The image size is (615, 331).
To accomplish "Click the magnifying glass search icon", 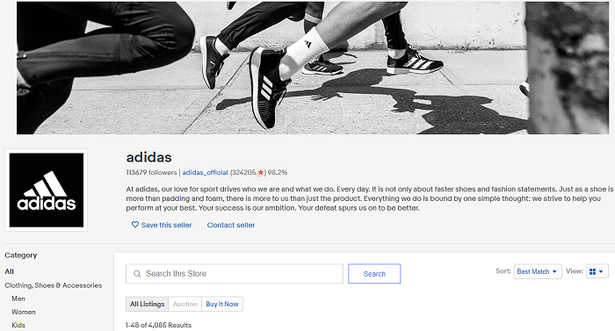I will coord(137,274).
